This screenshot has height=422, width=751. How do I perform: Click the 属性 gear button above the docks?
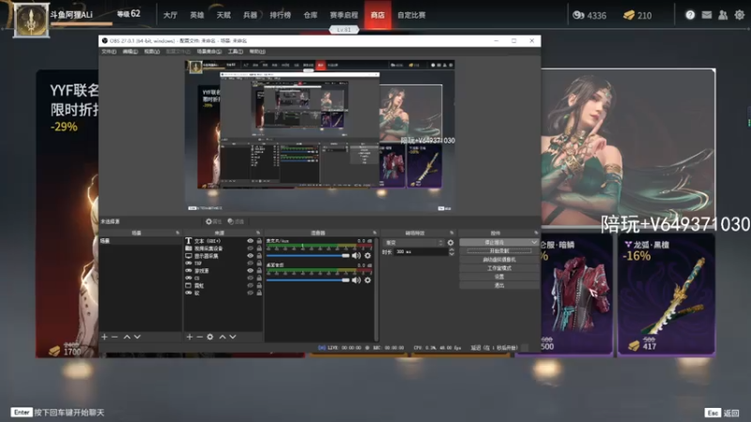214,221
